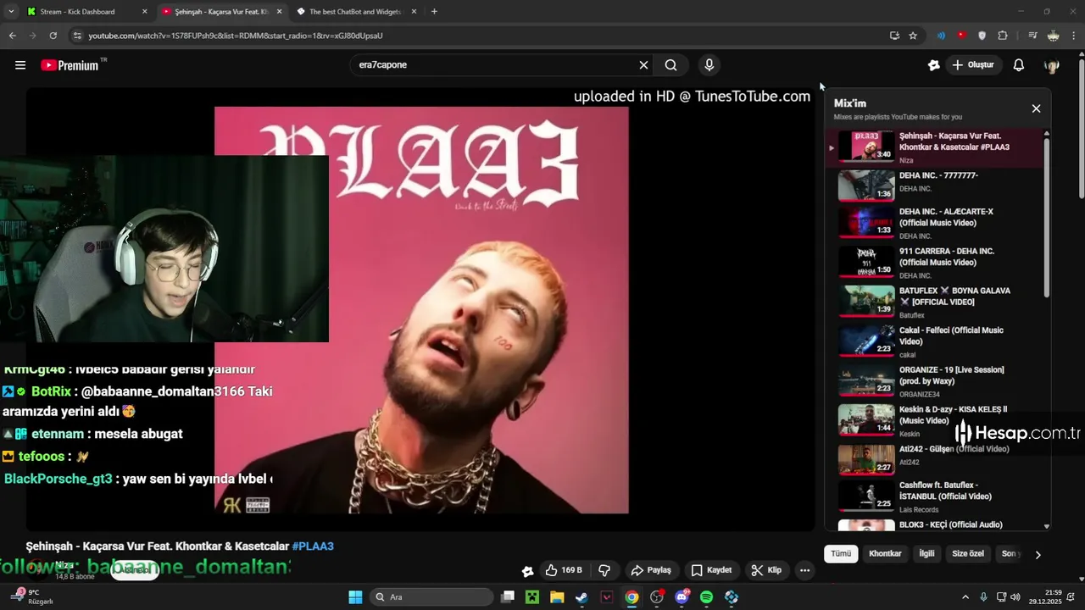Open Cakal - Felfeci playlist item

[936, 342]
